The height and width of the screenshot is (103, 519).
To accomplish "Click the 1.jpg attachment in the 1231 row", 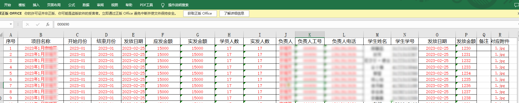I will coord(500,54).
